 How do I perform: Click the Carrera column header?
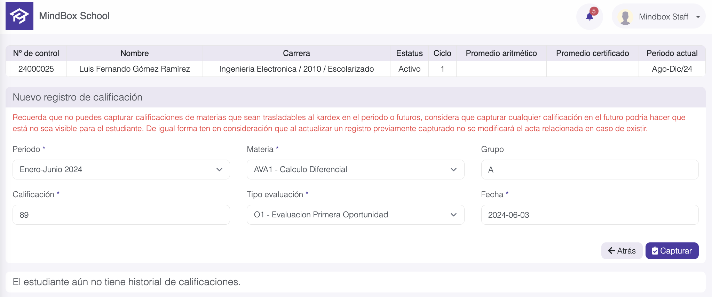296,53
